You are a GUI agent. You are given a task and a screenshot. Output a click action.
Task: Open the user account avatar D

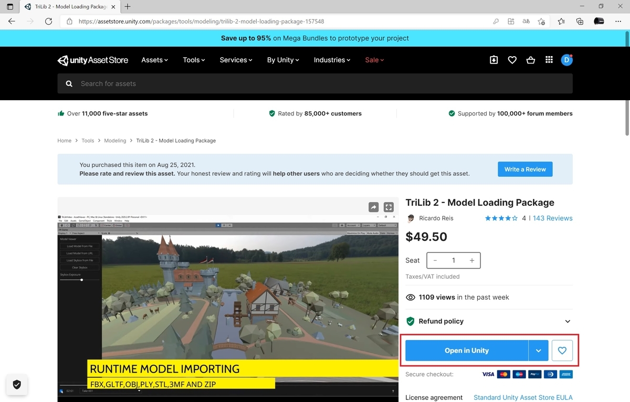[x=566, y=60]
